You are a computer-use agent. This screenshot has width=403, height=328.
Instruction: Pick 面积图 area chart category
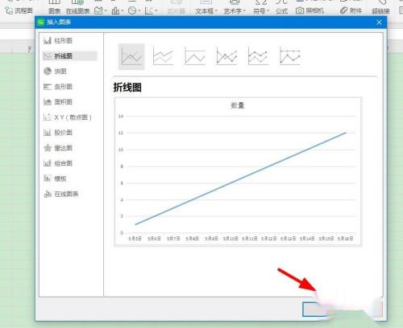pos(58,102)
